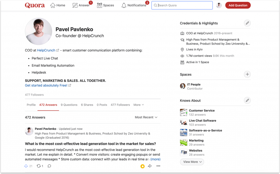Click the external link icon beside HelpCrunch
Screen dimensions: 280x174
click(58, 50)
